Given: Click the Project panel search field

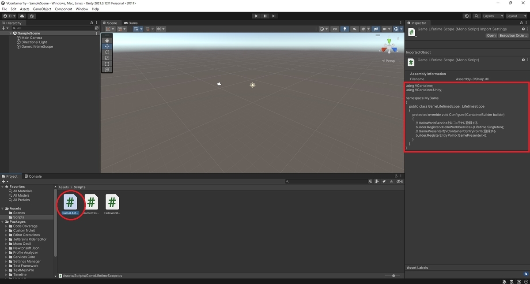Looking at the screenshot, I should (x=326, y=182).
